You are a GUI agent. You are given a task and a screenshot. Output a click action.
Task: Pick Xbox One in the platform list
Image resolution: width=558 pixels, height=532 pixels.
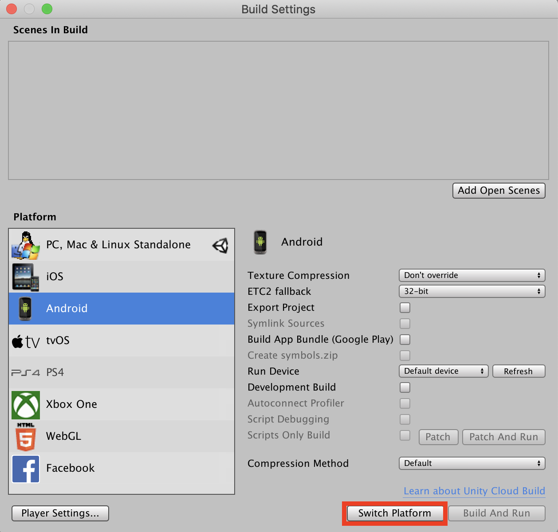point(122,404)
